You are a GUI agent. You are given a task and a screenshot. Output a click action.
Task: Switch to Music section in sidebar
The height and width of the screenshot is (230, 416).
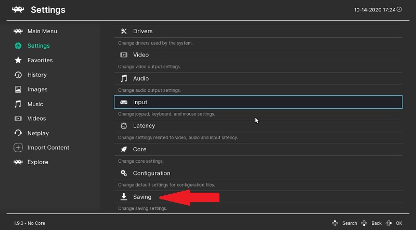point(35,104)
